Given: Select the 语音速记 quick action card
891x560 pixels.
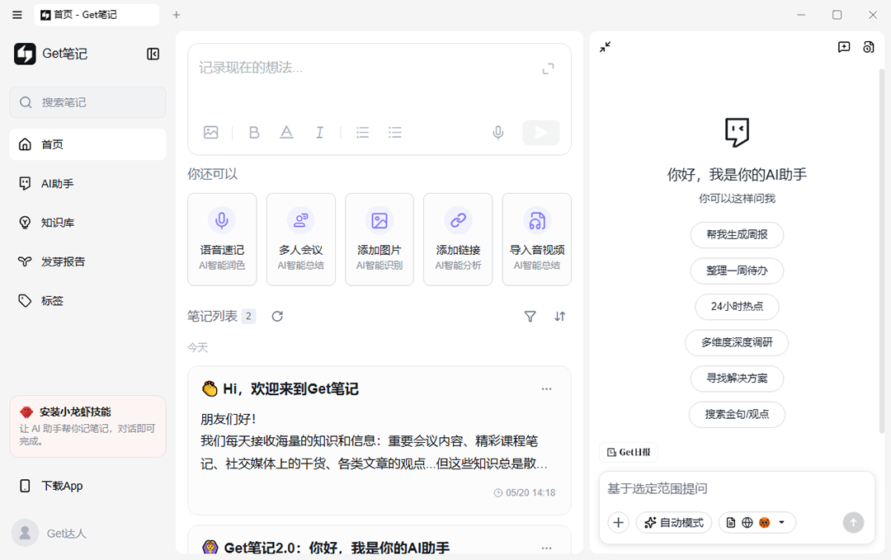Looking at the screenshot, I should coord(222,239).
